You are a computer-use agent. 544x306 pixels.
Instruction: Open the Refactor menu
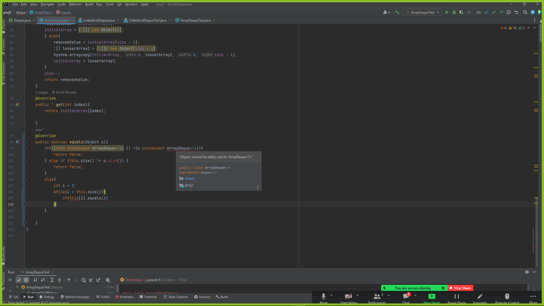tap(75, 4)
